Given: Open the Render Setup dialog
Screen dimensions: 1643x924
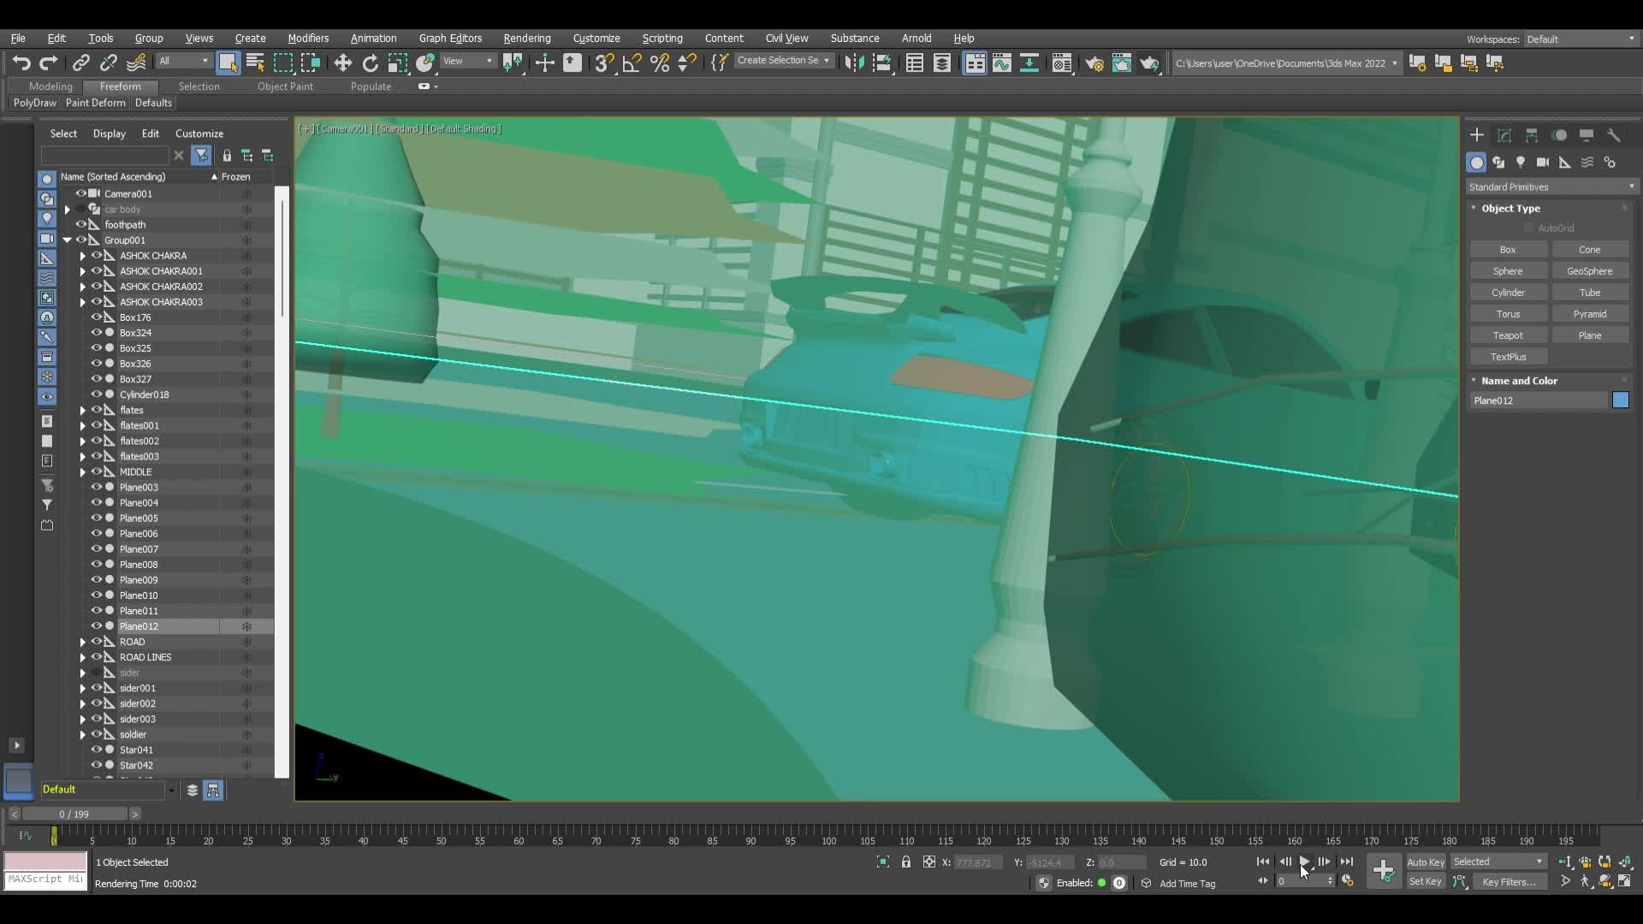Looking at the screenshot, I should pyautogui.click(x=1094, y=62).
